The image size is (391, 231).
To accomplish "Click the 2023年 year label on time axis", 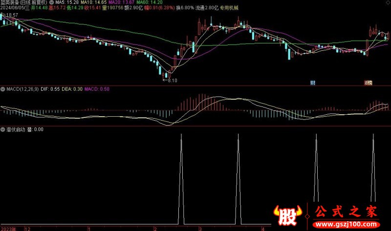I will (9, 228).
